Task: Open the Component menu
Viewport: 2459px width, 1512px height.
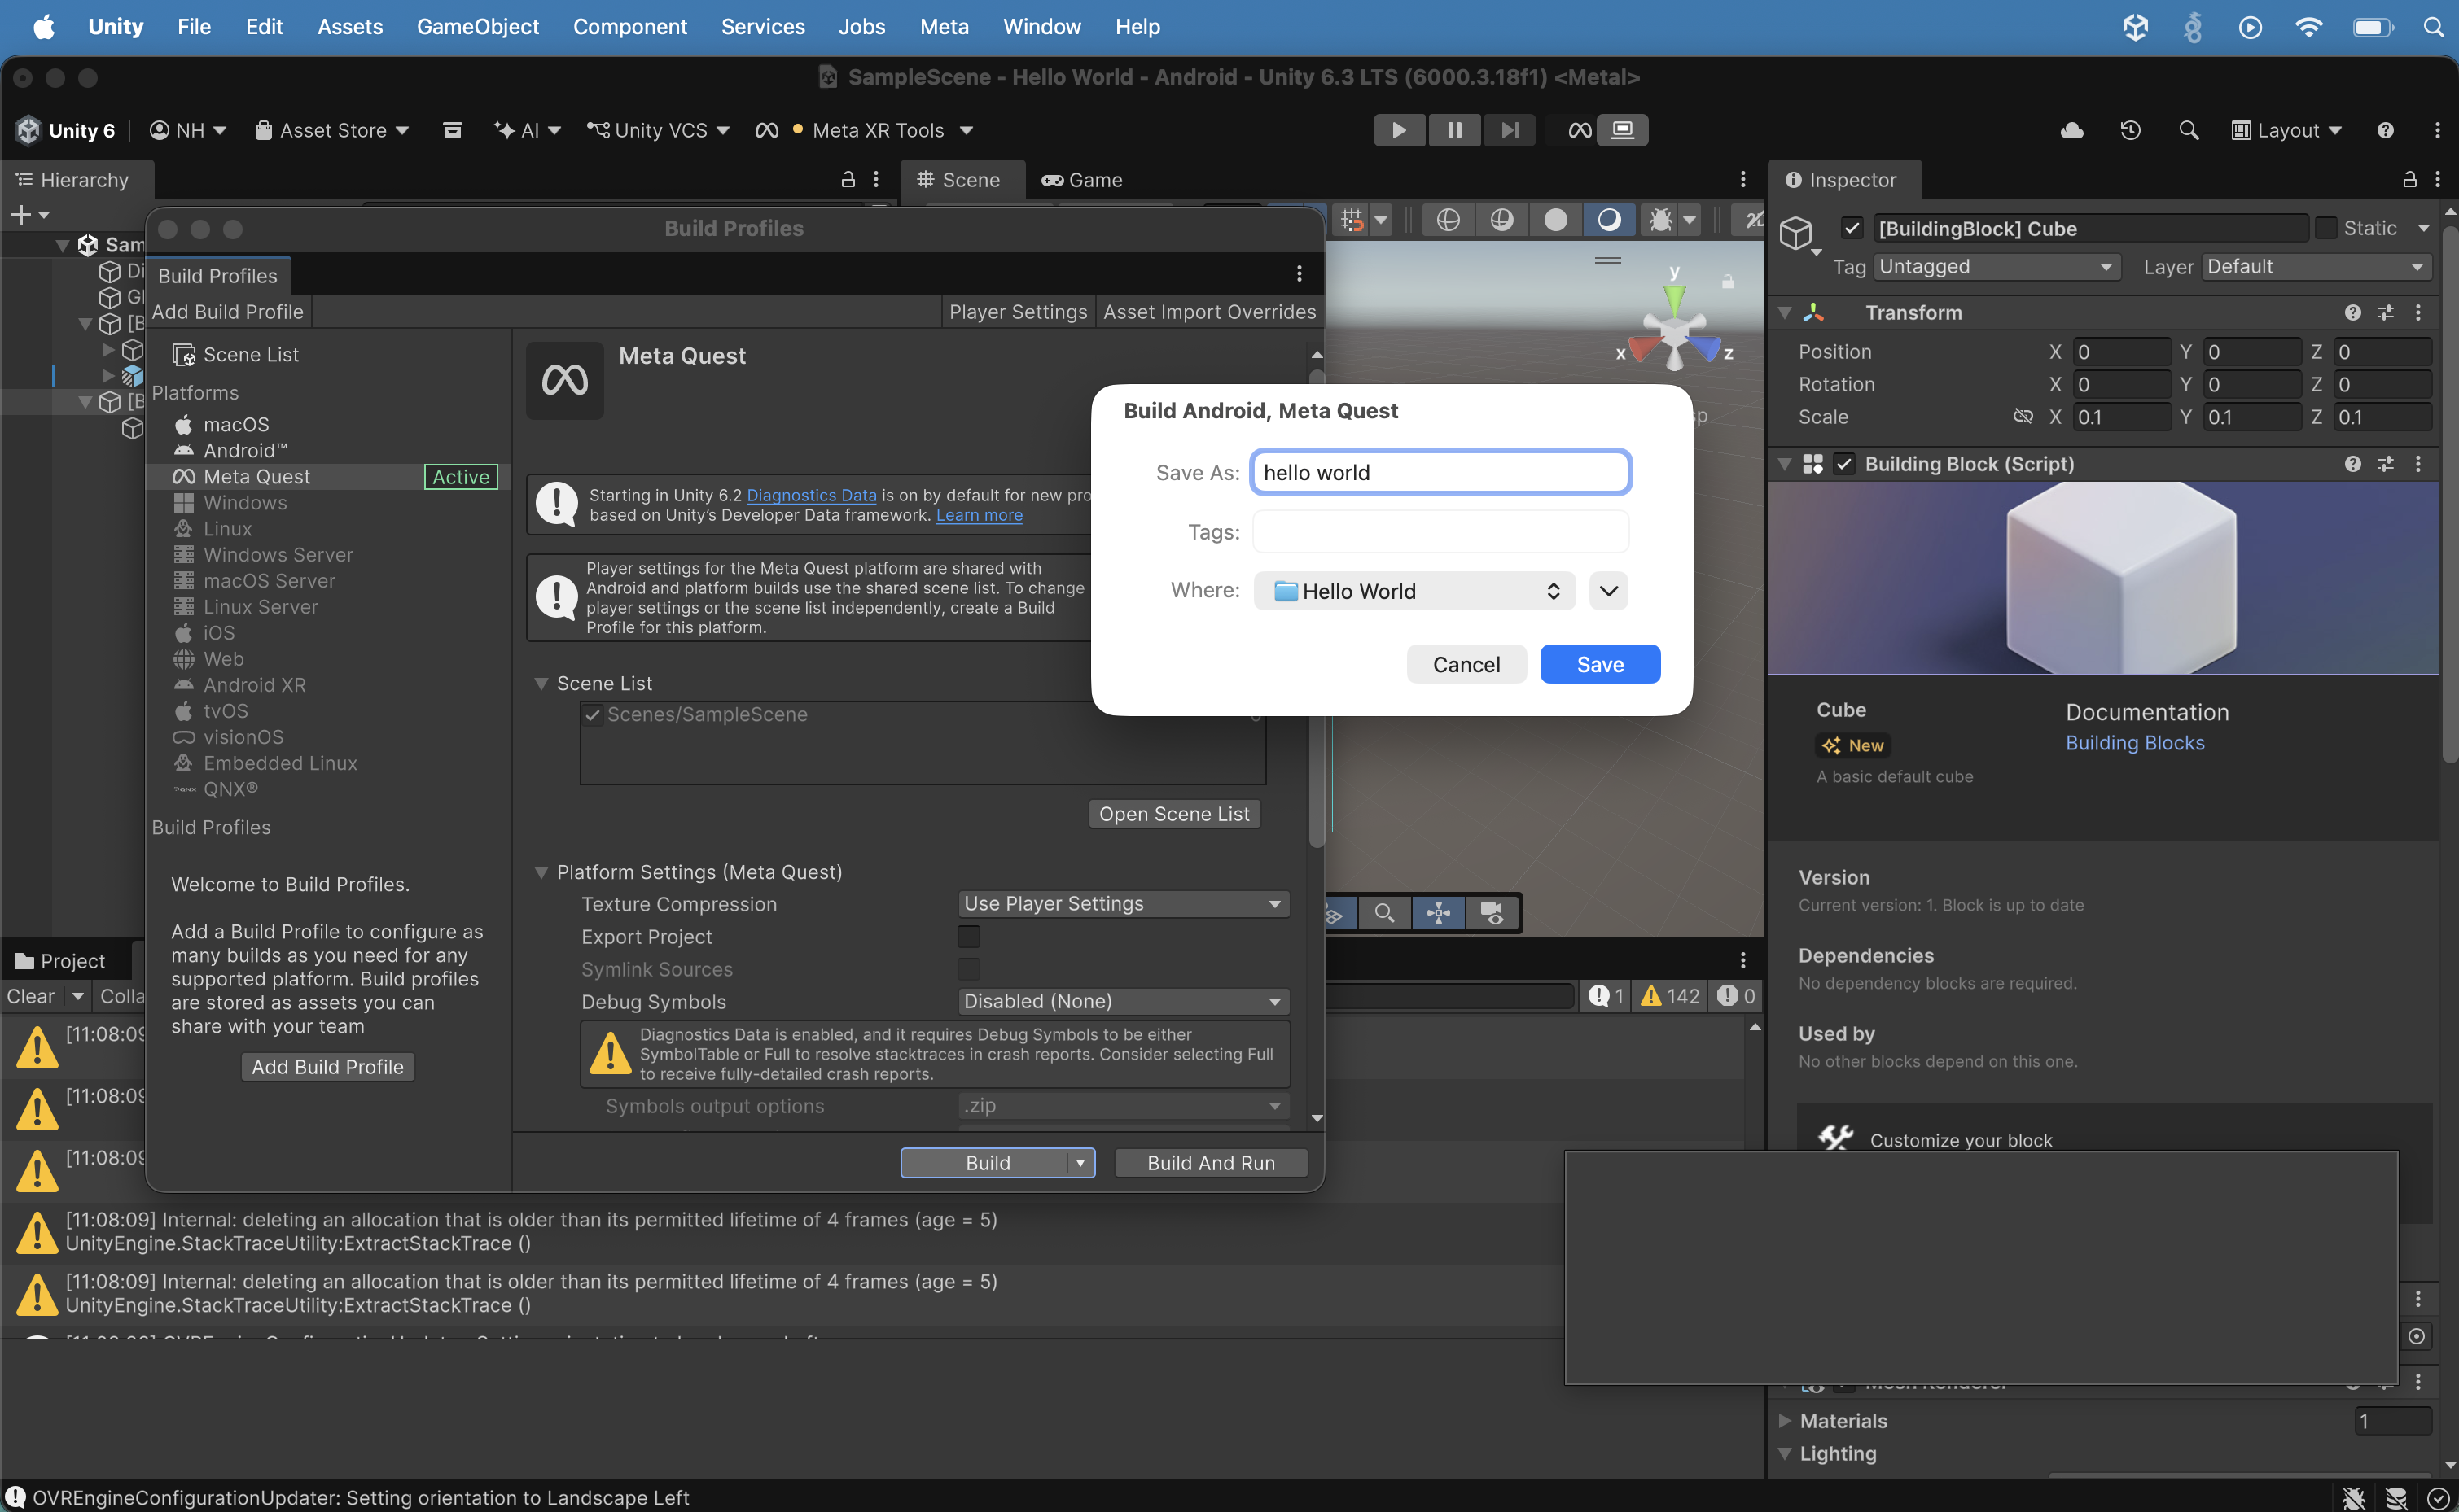Action: (x=629, y=27)
